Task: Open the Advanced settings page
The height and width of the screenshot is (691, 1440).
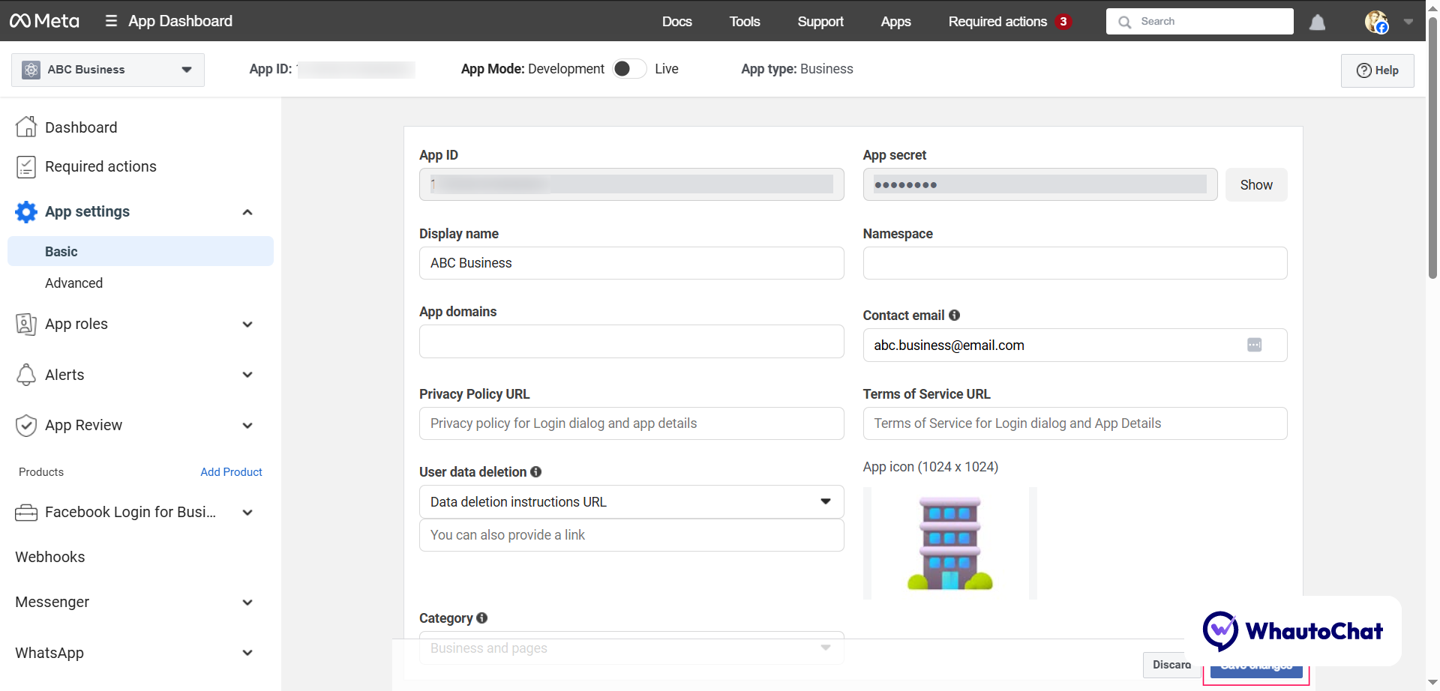Action: pyautogui.click(x=73, y=283)
